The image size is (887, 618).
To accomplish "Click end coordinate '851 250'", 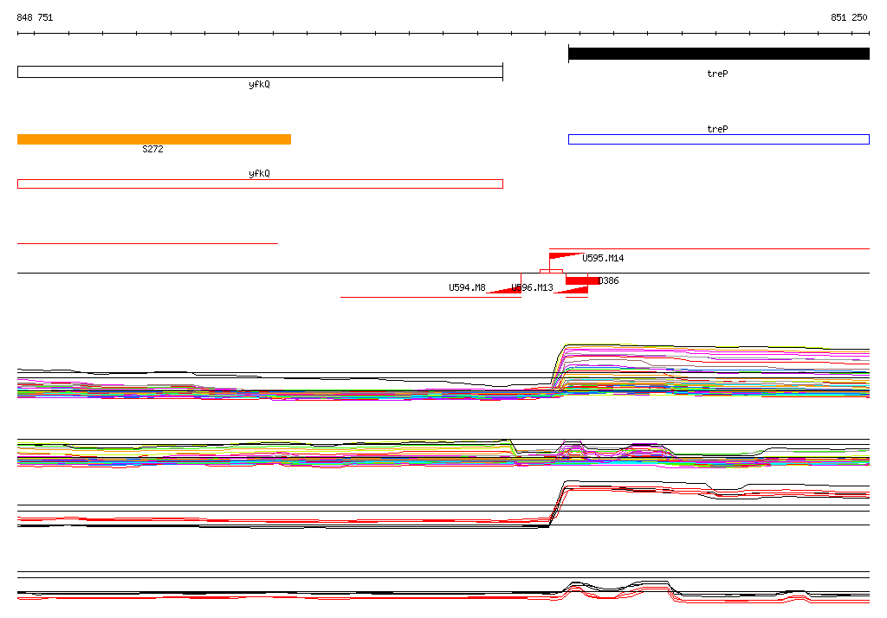I will [849, 17].
